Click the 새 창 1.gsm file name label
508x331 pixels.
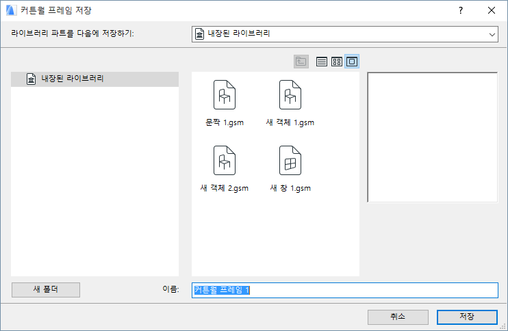290,188
